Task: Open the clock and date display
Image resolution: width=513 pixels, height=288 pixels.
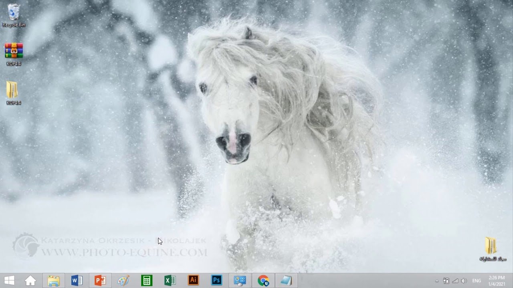Action: click(497, 280)
